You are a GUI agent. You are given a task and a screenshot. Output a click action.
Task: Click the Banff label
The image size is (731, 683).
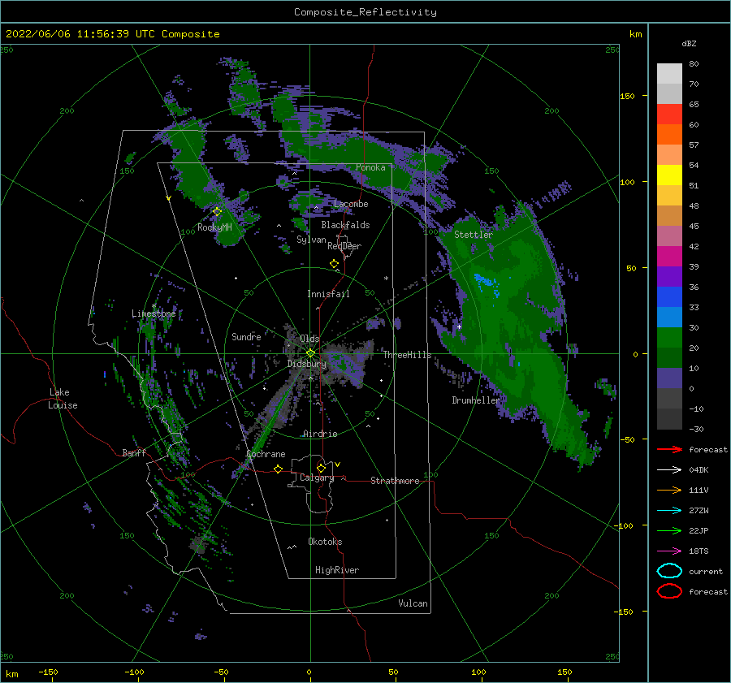pos(134,452)
